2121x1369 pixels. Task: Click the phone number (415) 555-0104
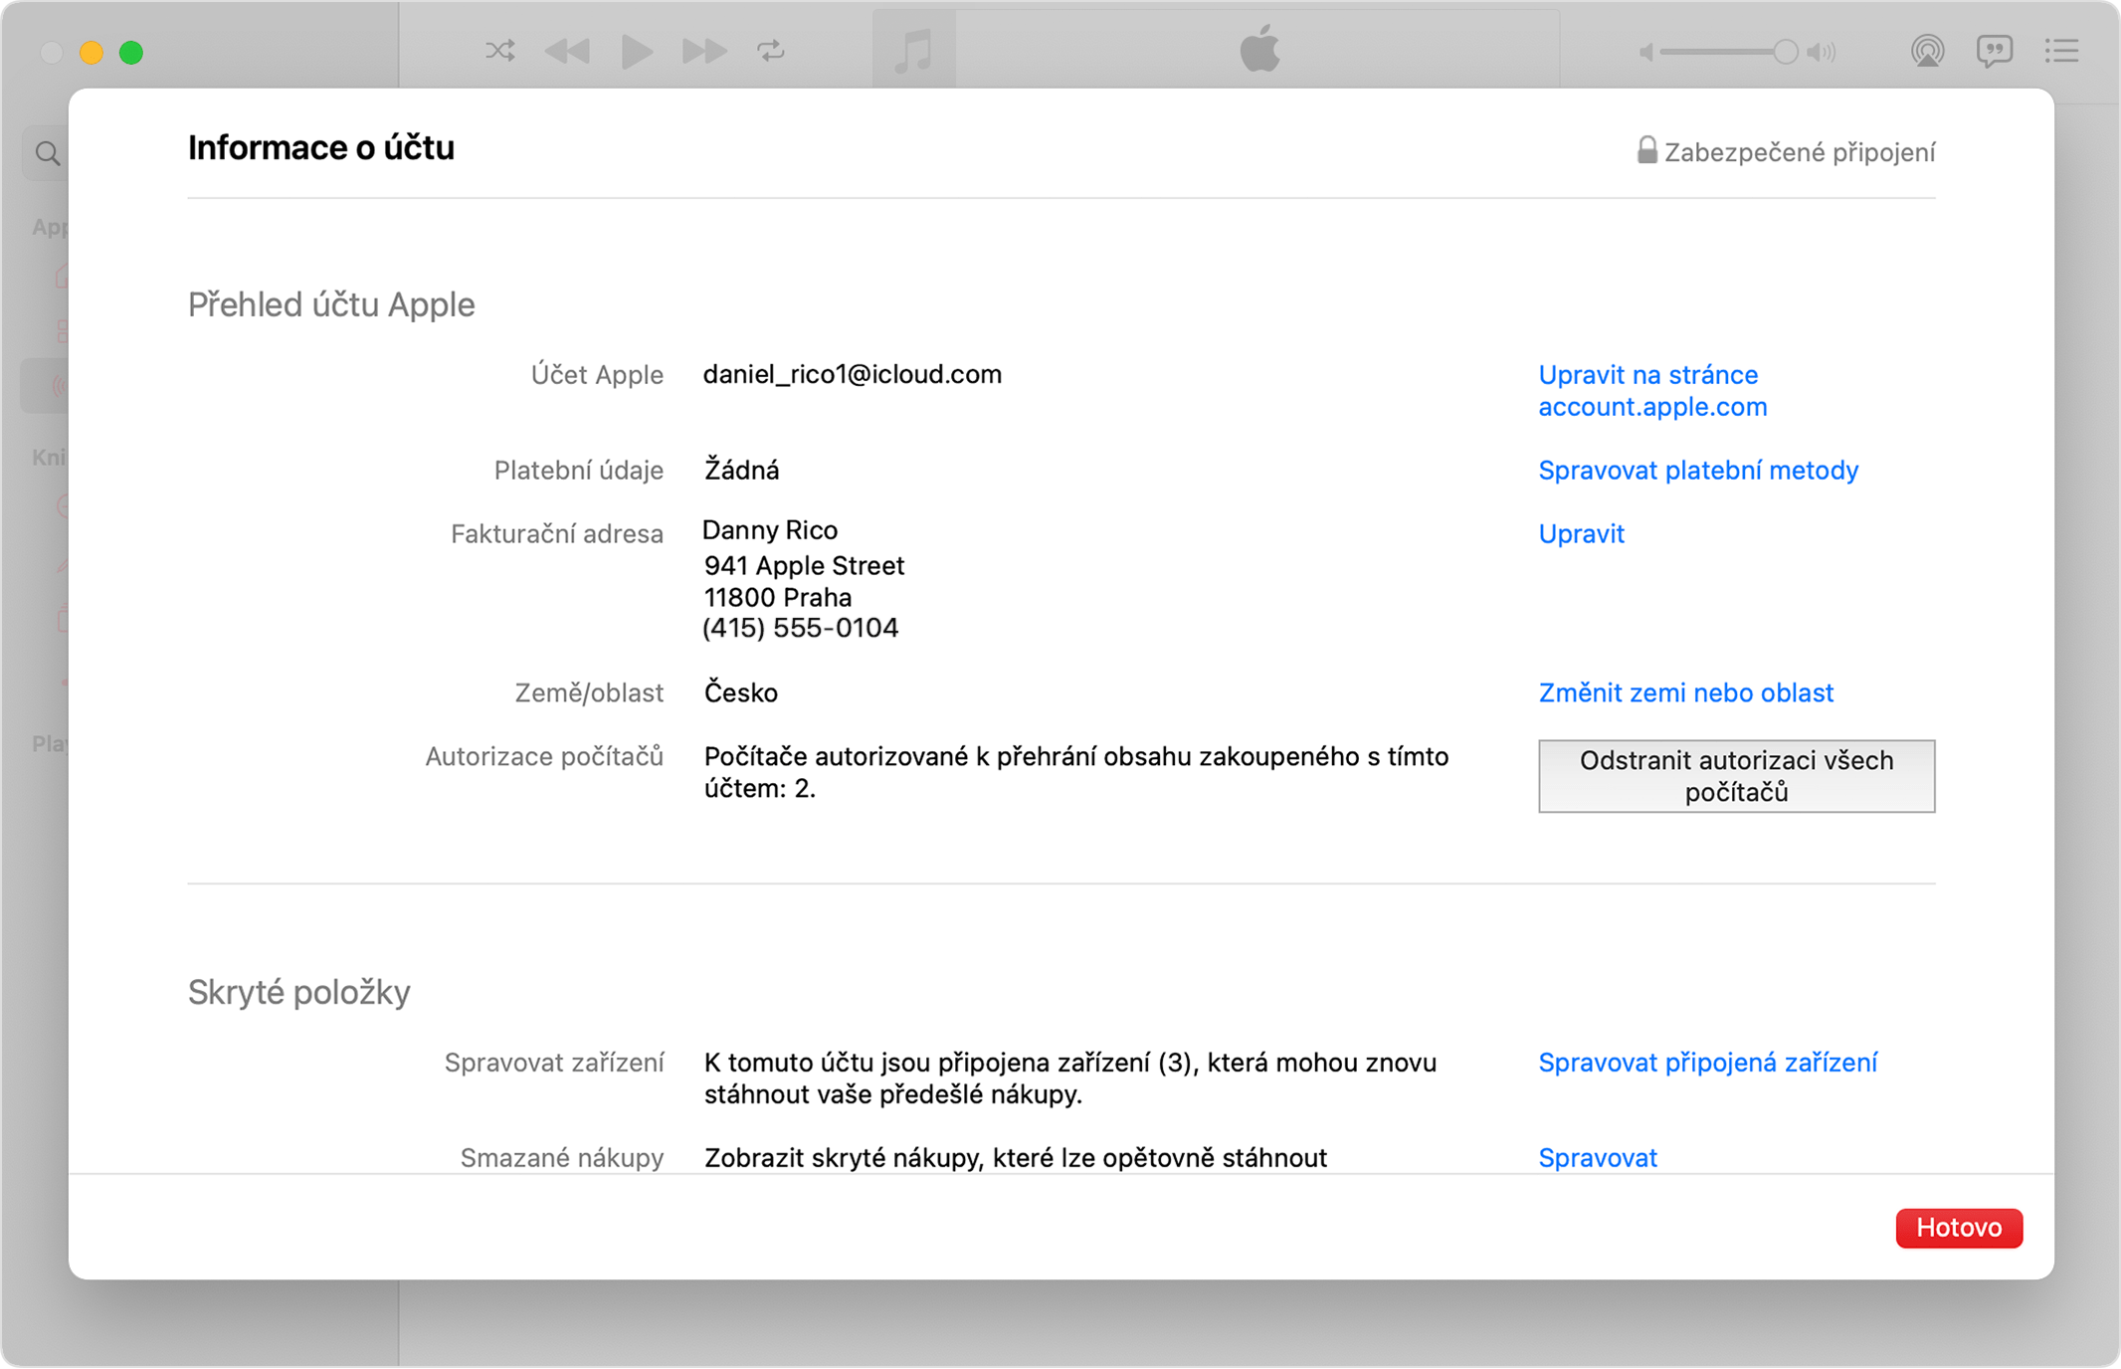pyautogui.click(x=800, y=629)
